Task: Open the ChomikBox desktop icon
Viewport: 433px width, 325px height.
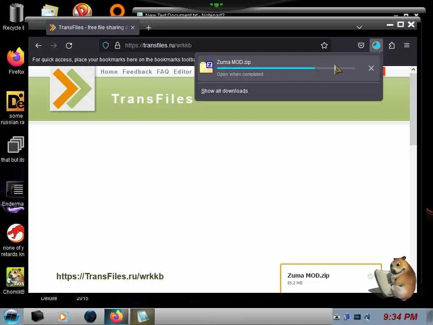Action: pyautogui.click(x=14, y=281)
